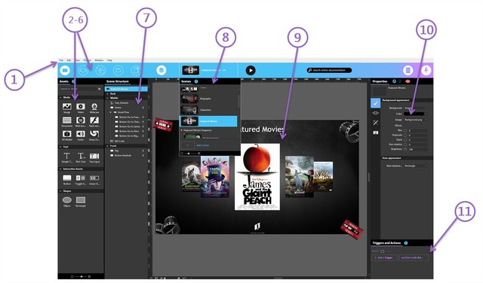Pick the Audio asset icon
The height and width of the screenshot is (283, 483).
pyautogui.click(x=81, y=134)
